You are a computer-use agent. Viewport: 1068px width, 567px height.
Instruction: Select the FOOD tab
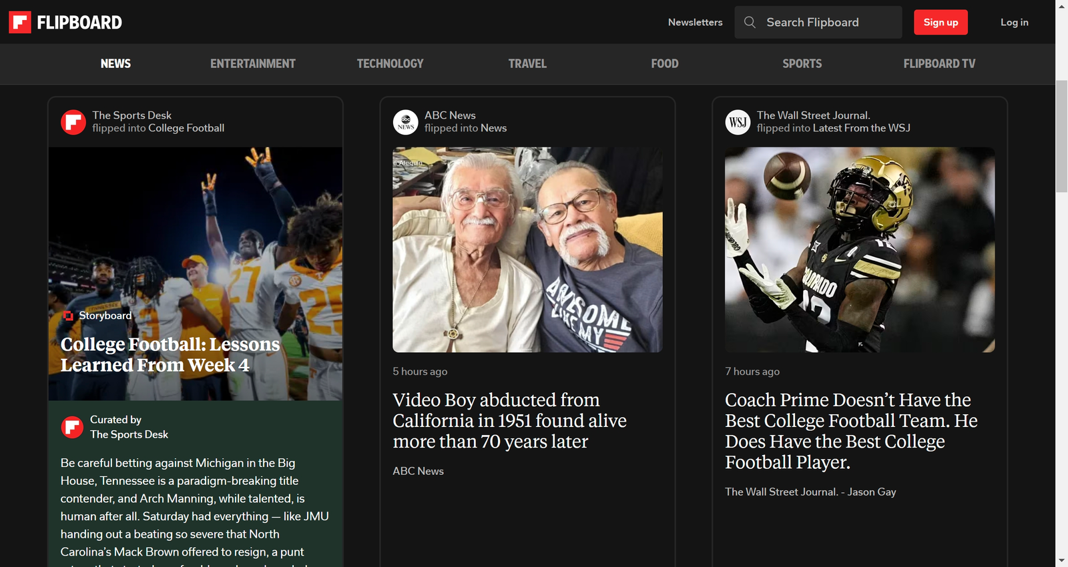[665, 63]
